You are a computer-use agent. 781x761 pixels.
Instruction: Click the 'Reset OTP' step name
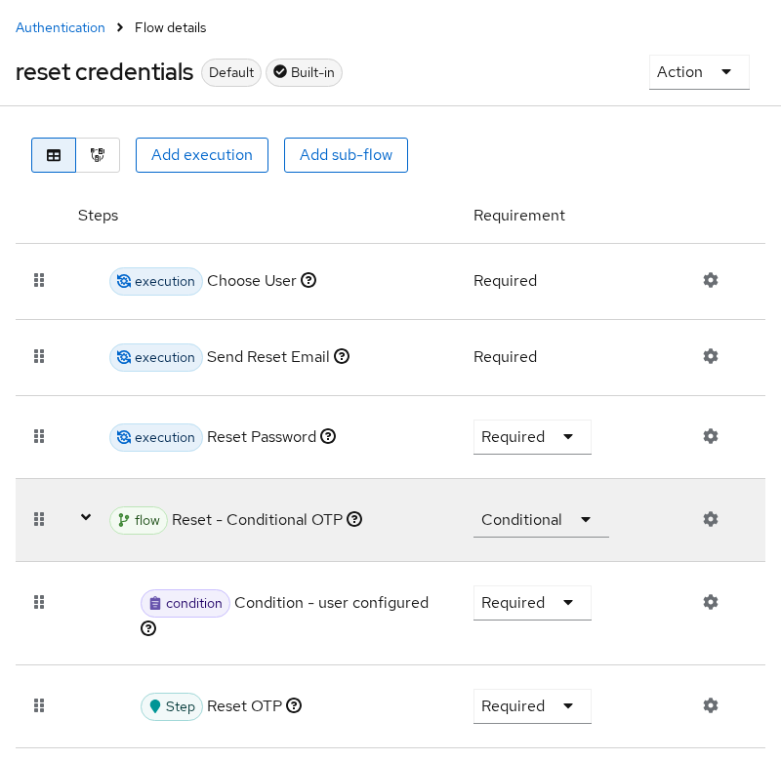[245, 705]
